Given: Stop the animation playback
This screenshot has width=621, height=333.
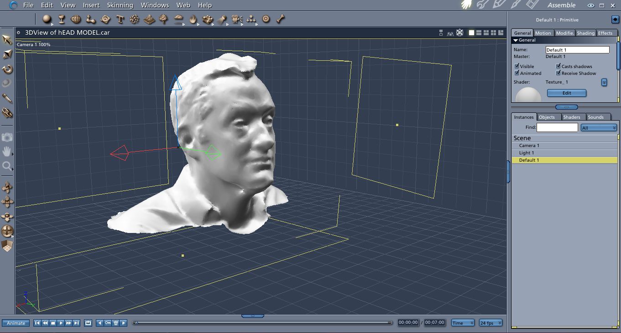Looking at the screenshot, I should click(x=53, y=323).
